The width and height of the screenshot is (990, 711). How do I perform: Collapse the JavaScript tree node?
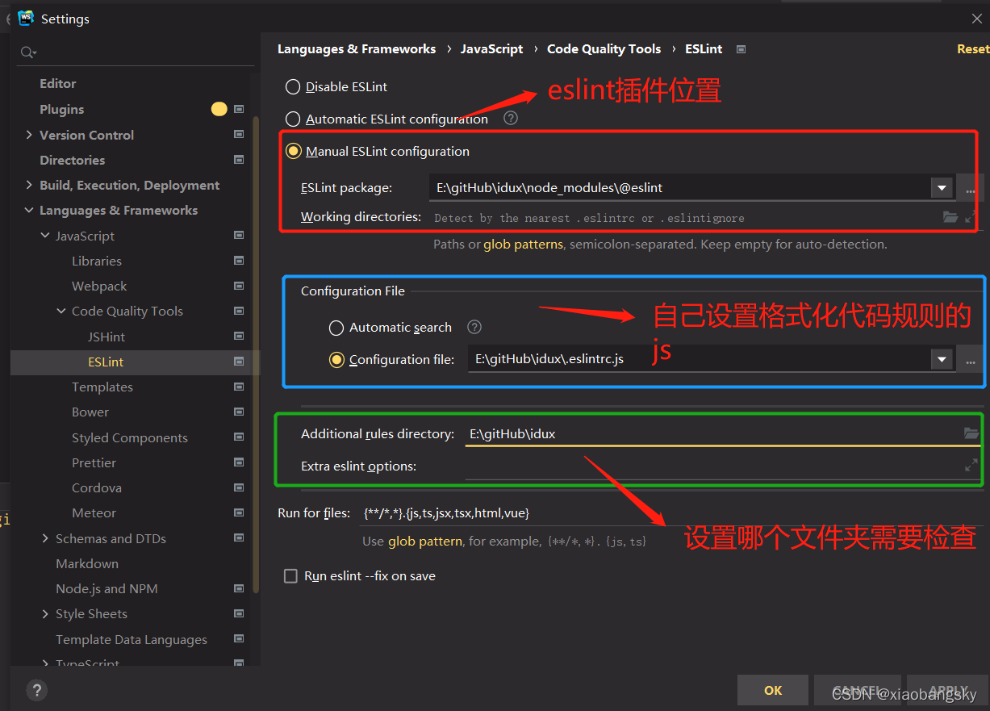point(45,235)
